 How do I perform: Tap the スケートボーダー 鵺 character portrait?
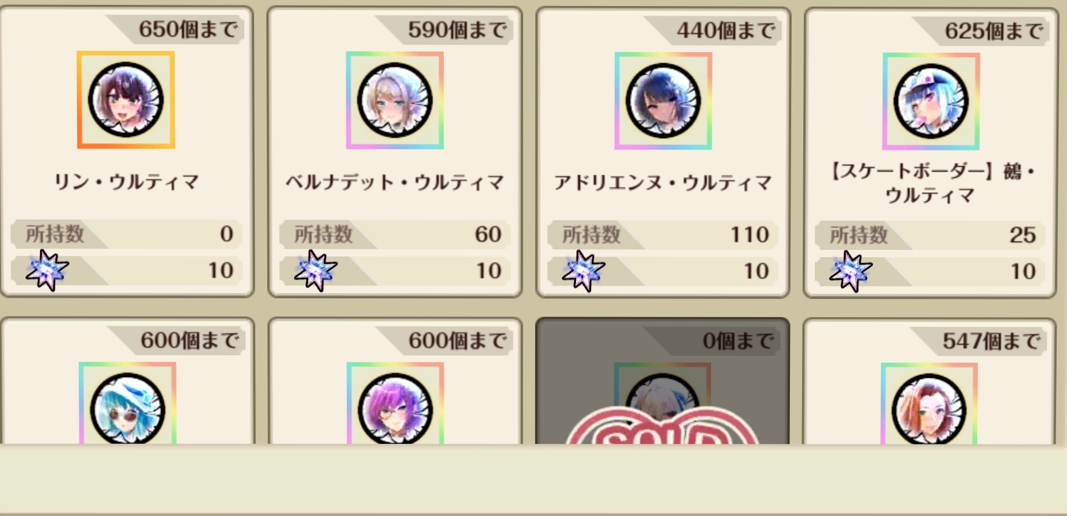931,102
